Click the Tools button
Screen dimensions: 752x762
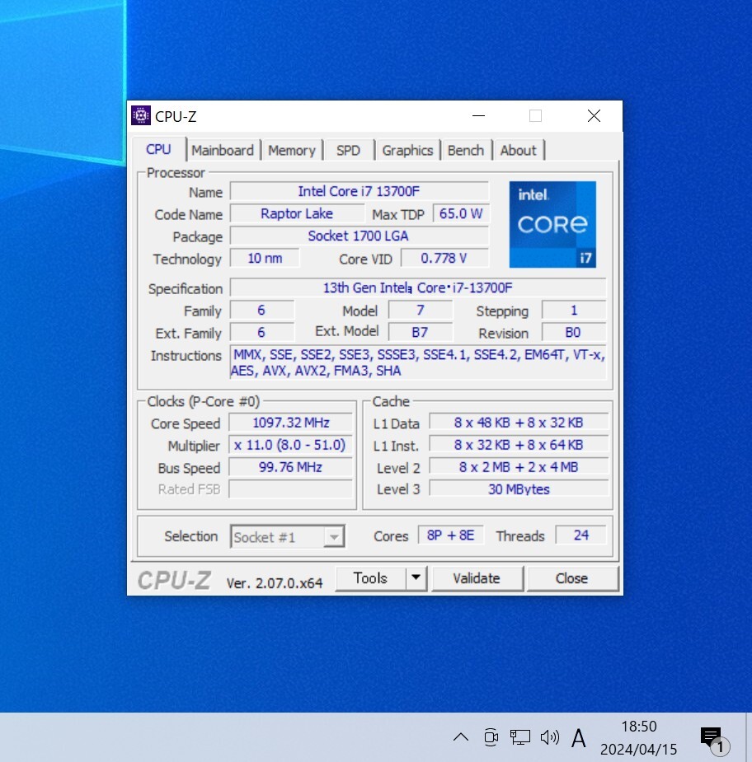pos(370,577)
